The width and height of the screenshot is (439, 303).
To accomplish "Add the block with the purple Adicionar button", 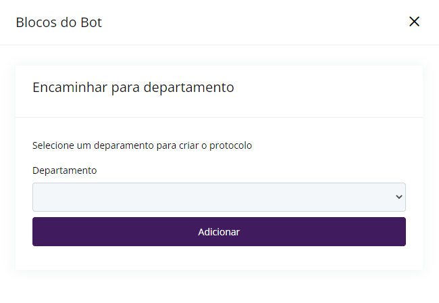I will [219, 231].
